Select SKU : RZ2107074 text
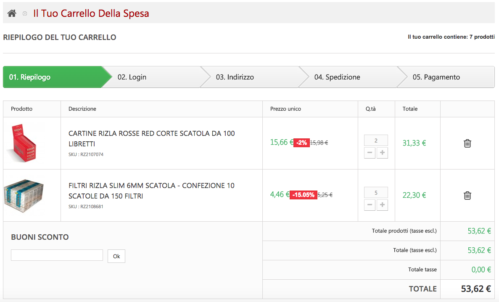The image size is (499, 302). tap(86, 154)
